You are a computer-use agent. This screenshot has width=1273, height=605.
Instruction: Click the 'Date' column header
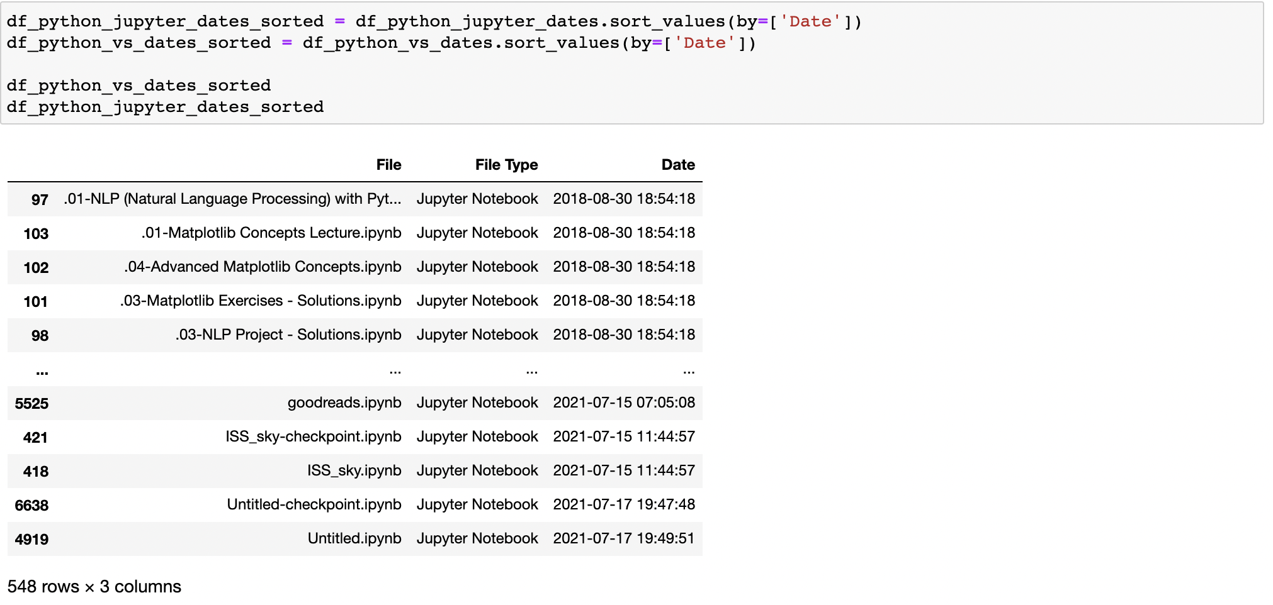pyautogui.click(x=678, y=165)
